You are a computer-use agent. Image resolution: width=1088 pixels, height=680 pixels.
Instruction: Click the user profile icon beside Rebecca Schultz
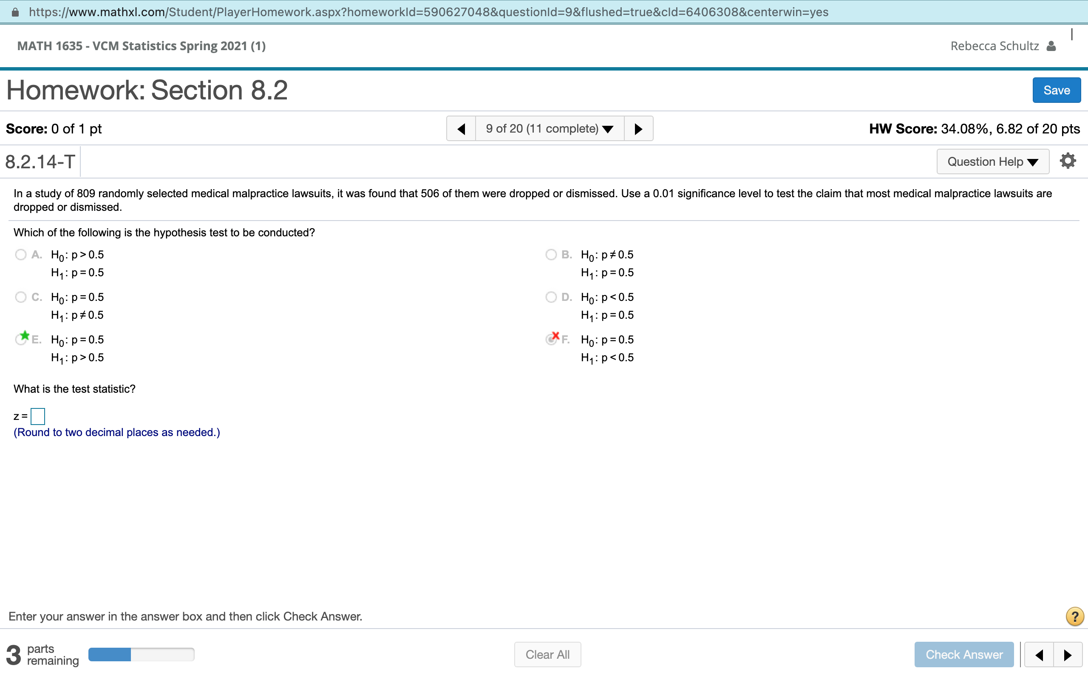[x=1051, y=46]
